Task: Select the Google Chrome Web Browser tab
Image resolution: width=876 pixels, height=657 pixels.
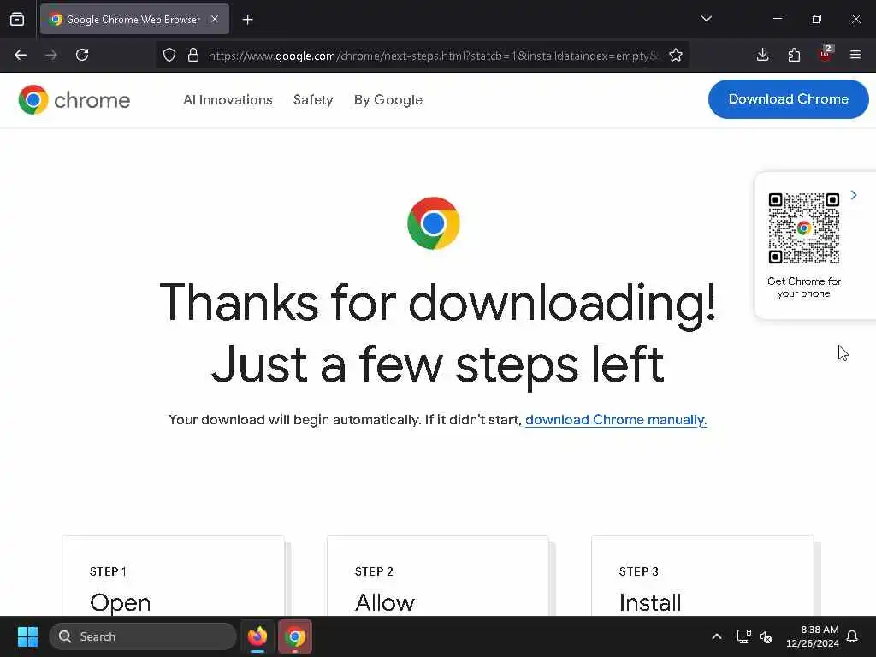Action: pos(134,19)
